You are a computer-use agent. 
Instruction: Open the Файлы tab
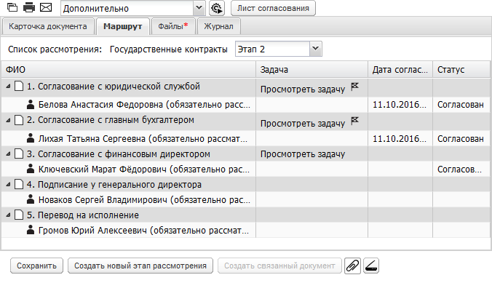coord(173,26)
